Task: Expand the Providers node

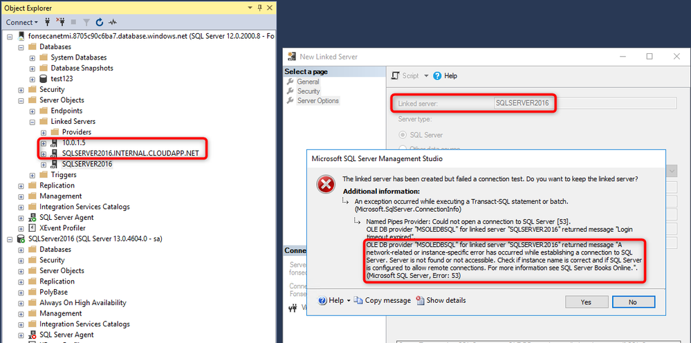Action: 43,132
